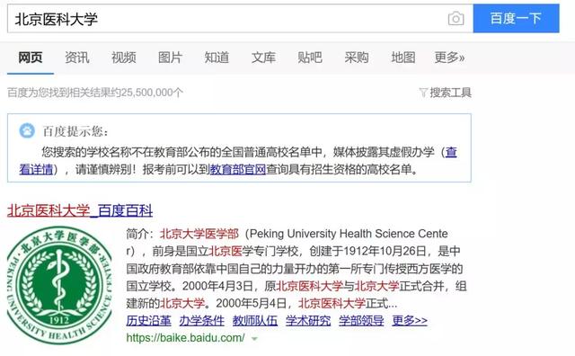Click the funnel icon beside 搜索工具
575x356 pixels.
coord(423,93)
